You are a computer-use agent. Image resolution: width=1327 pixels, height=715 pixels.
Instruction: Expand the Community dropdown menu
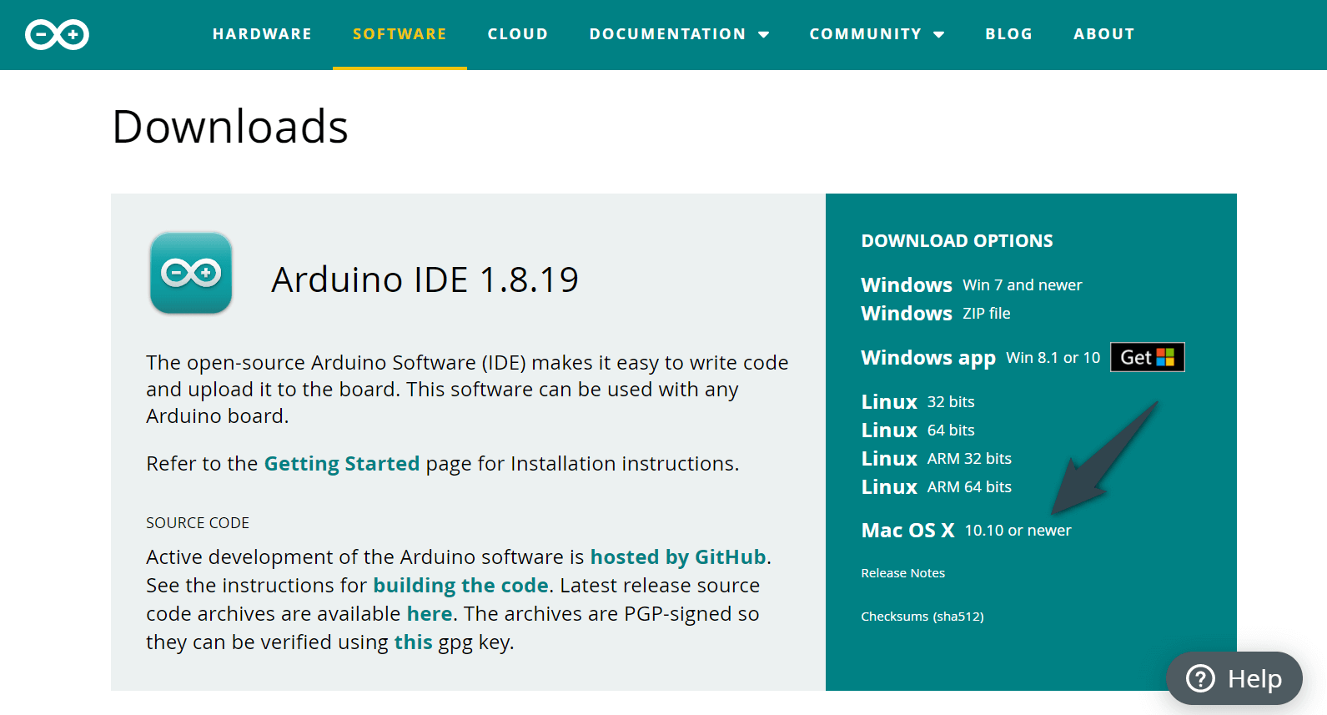[x=877, y=34]
